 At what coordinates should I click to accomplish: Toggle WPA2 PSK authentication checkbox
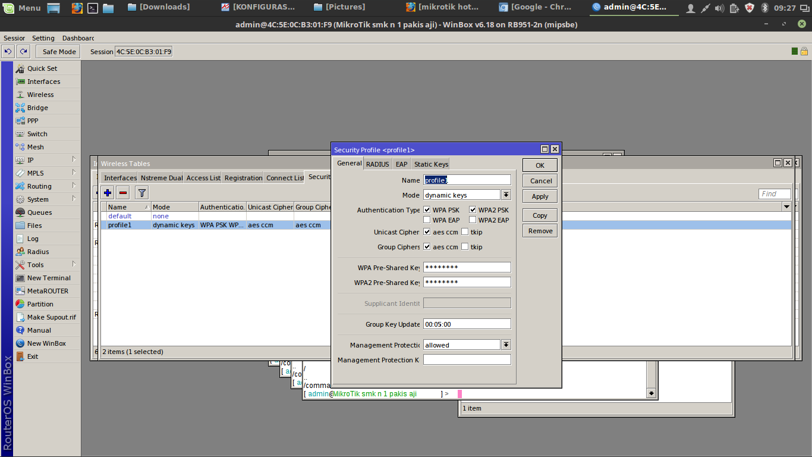(473, 210)
